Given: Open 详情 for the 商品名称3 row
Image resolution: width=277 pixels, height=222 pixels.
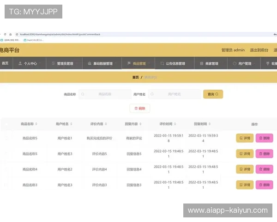Looking at the screenshot, I should pos(245,185).
